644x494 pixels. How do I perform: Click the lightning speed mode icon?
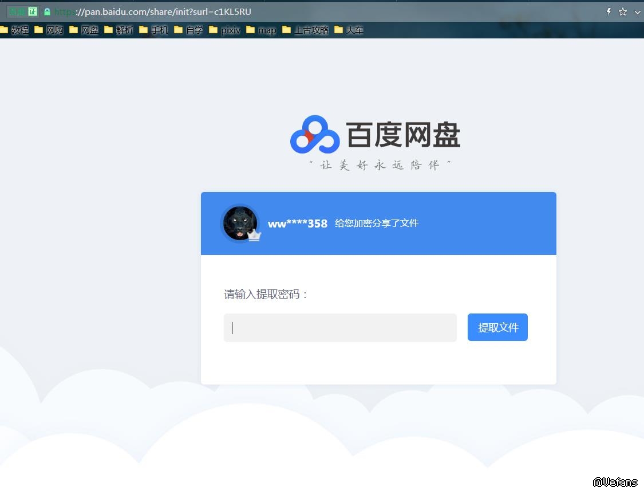[x=609, y=11]
